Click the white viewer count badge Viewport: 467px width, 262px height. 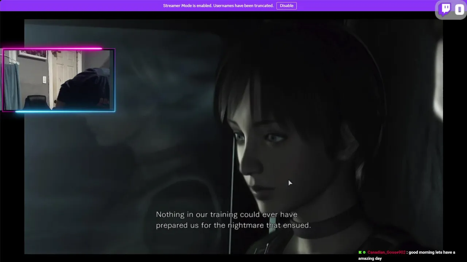(459, 9)
